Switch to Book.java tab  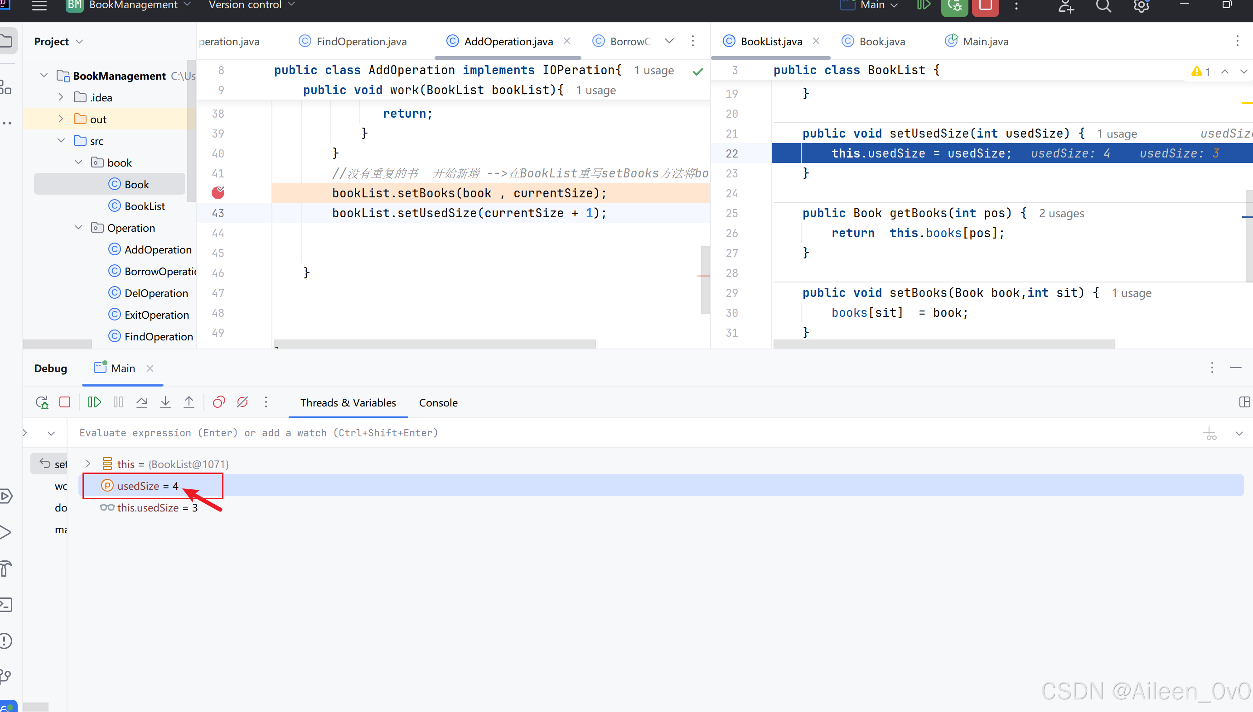coord(874,42)
